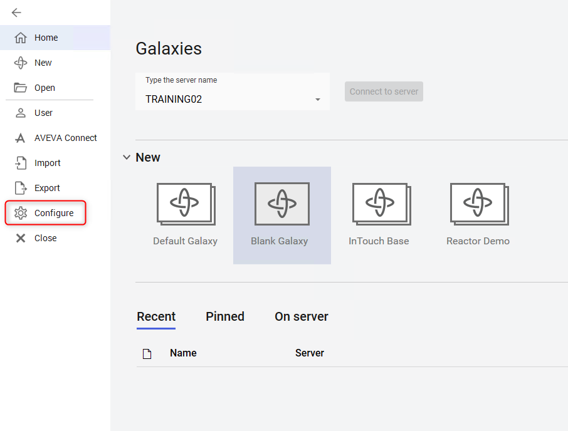Sort by the Server column header
This screenshot has width=568, height=431.
[309, 353]
